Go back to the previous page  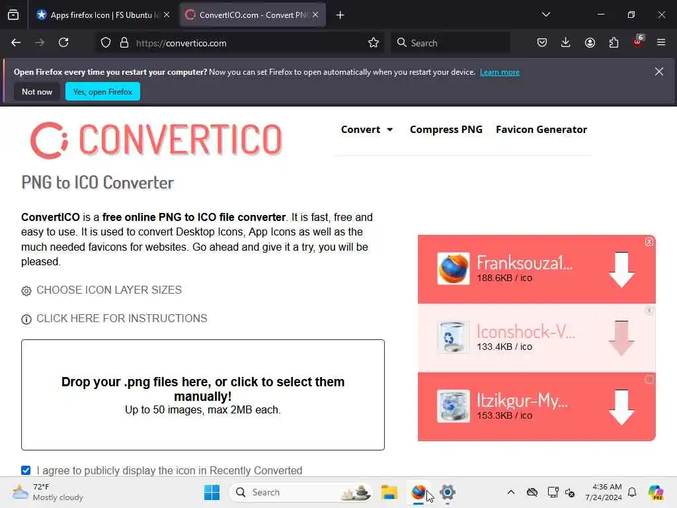(16, 42)
